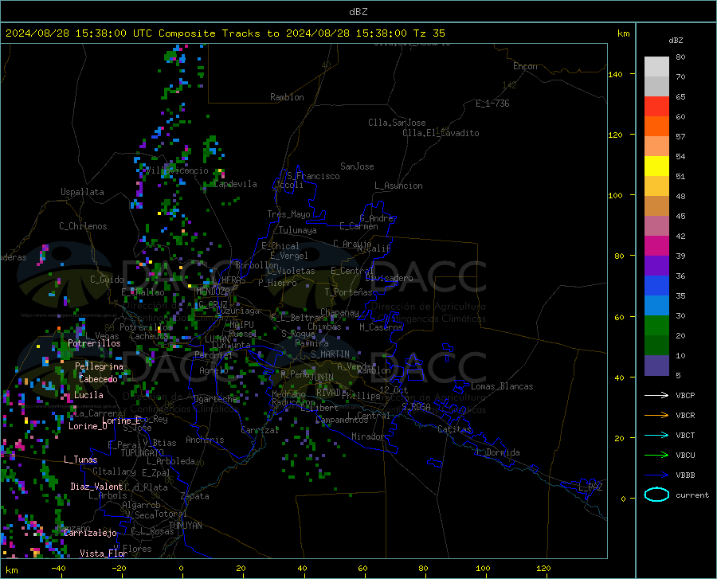Click the Uspallata place label
The width and height of the screenshot is (717, 579).
click(x=82, y=192)
